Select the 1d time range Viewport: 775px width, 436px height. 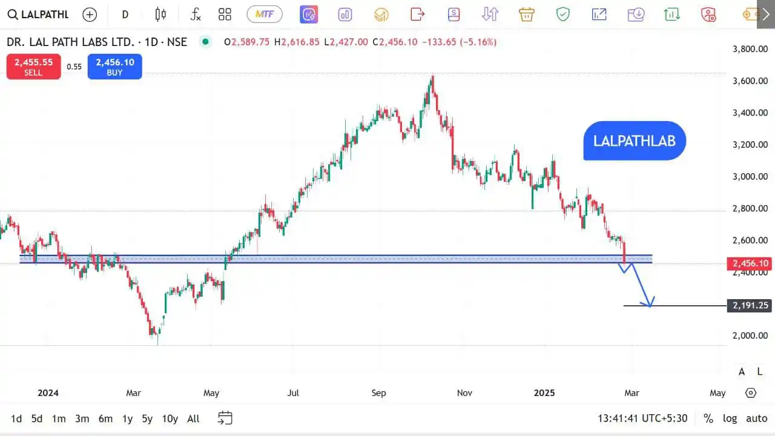[16, 418]
